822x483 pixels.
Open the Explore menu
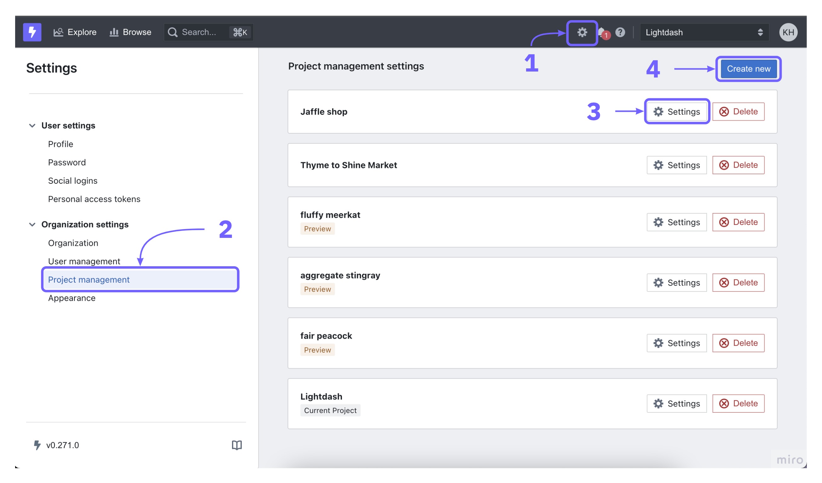point(75,32)
